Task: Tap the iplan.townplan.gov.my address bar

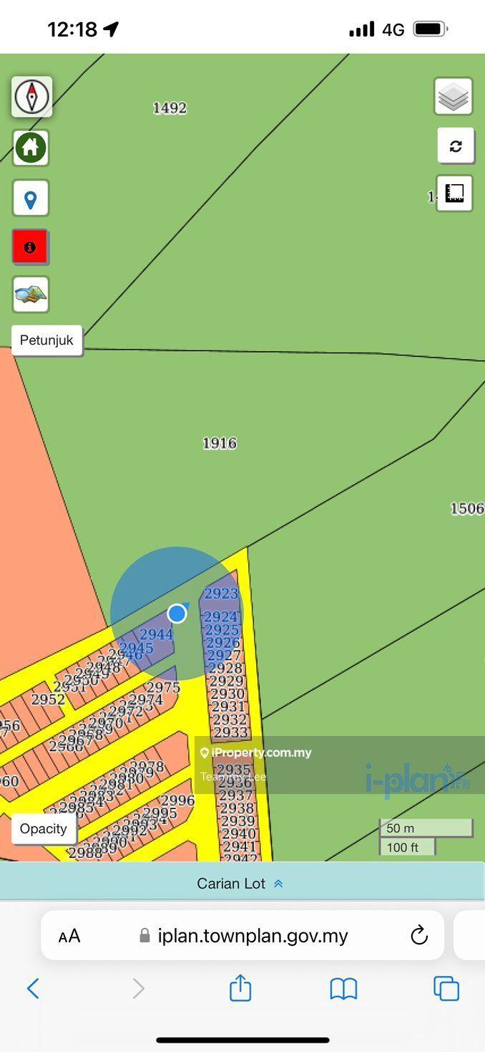Action: (252, 936)
